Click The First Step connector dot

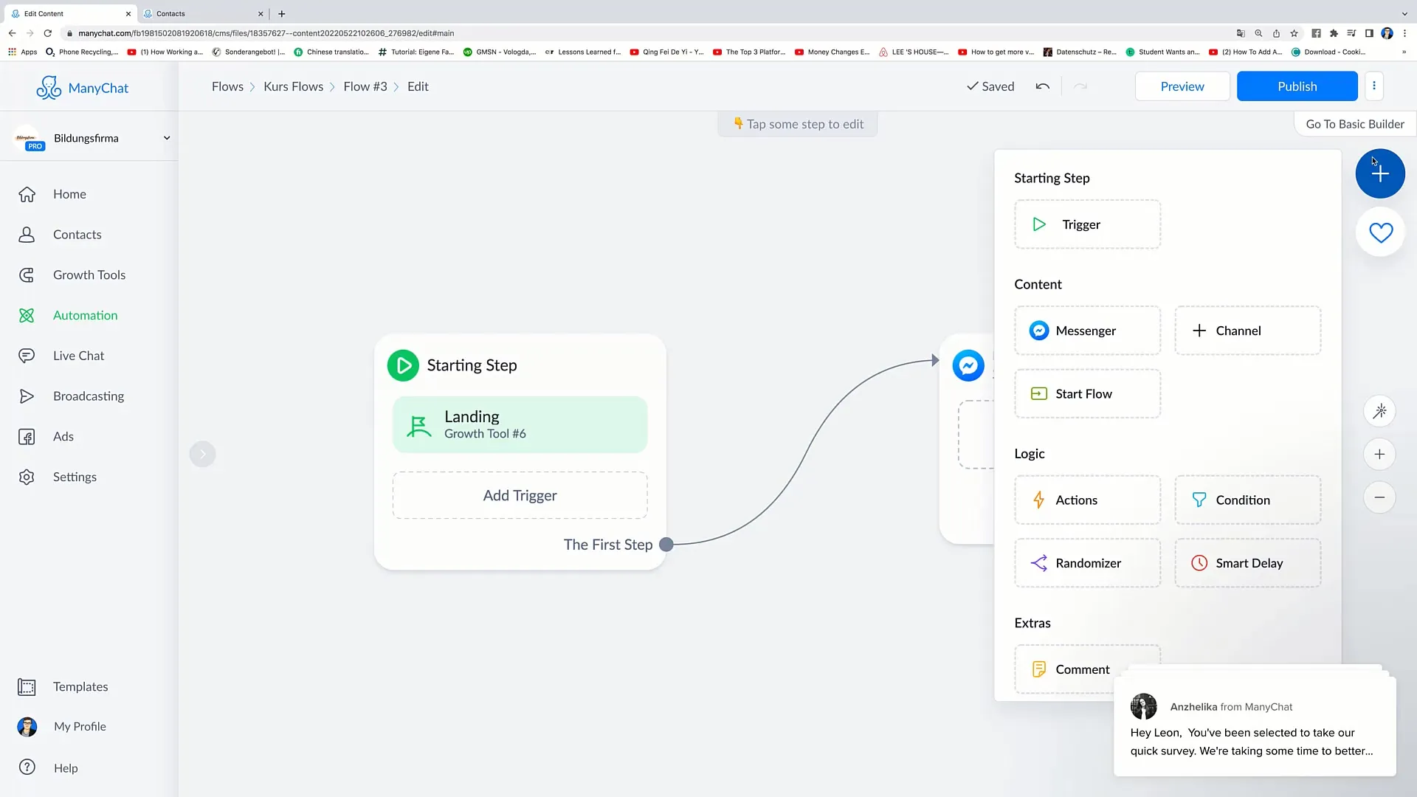coord(666,545)
